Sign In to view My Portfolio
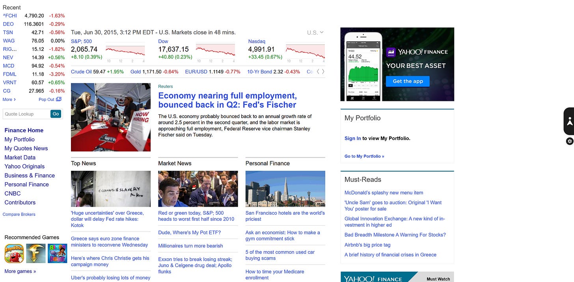The image size is (574, 282). tap(352, 138)
